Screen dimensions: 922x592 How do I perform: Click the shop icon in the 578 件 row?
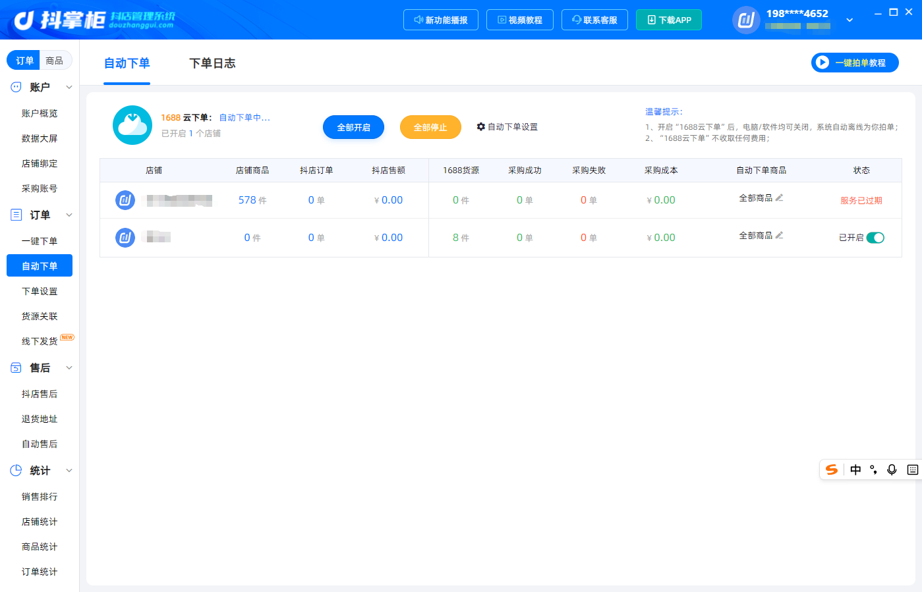(x=125, y=200)
